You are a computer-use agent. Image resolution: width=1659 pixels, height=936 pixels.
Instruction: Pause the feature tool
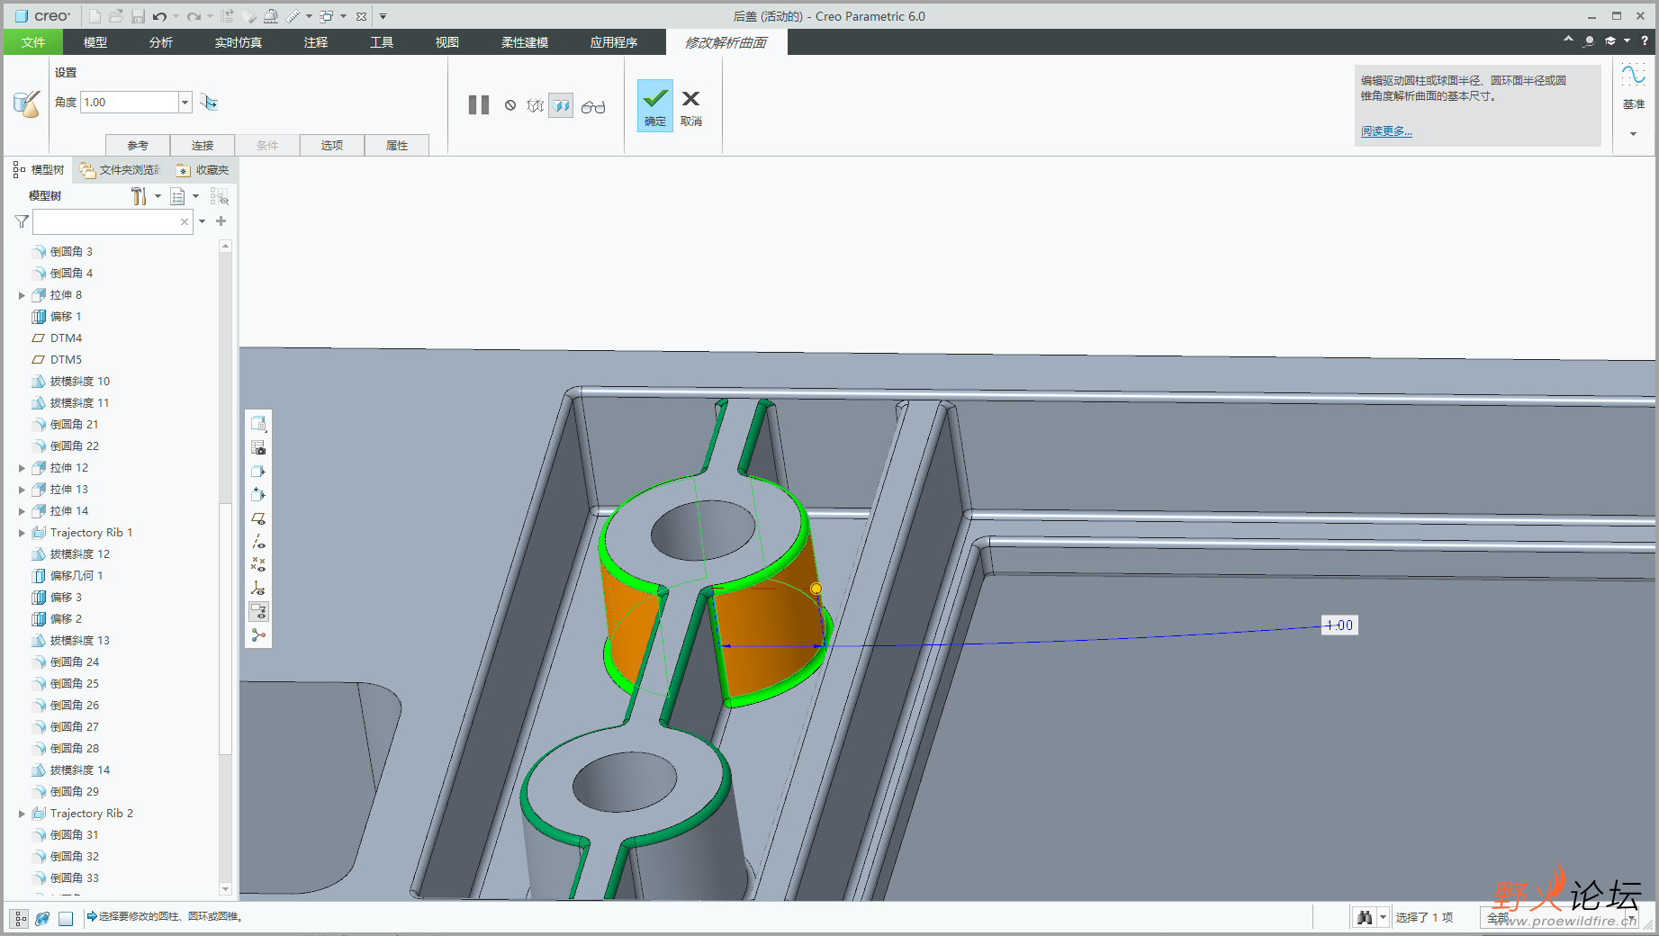[x=479, y=105]
